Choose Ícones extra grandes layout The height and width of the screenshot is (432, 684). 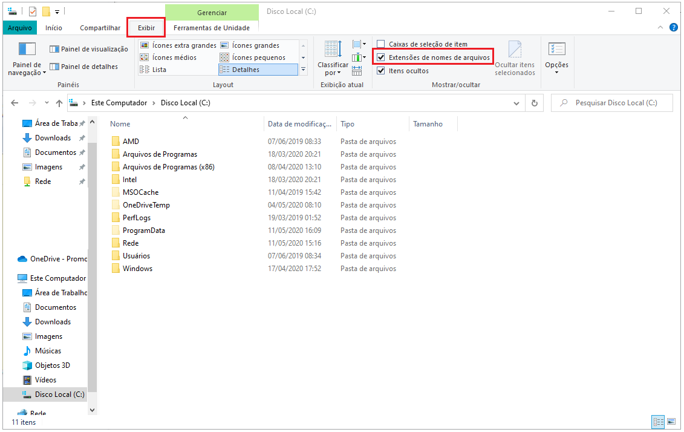[x=178, y=45]
